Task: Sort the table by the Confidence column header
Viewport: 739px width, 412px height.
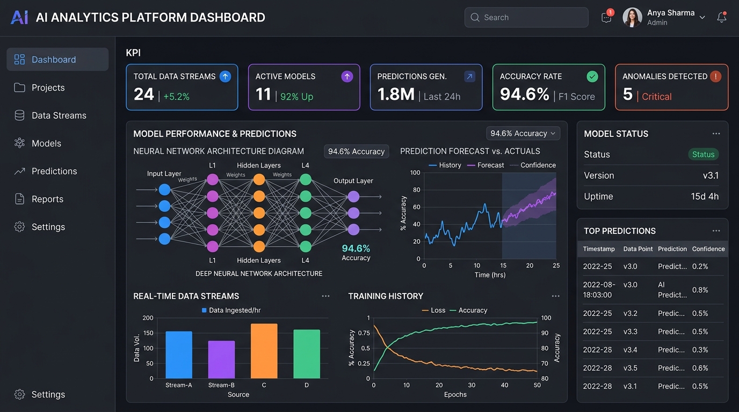Action: coord(708,249)
